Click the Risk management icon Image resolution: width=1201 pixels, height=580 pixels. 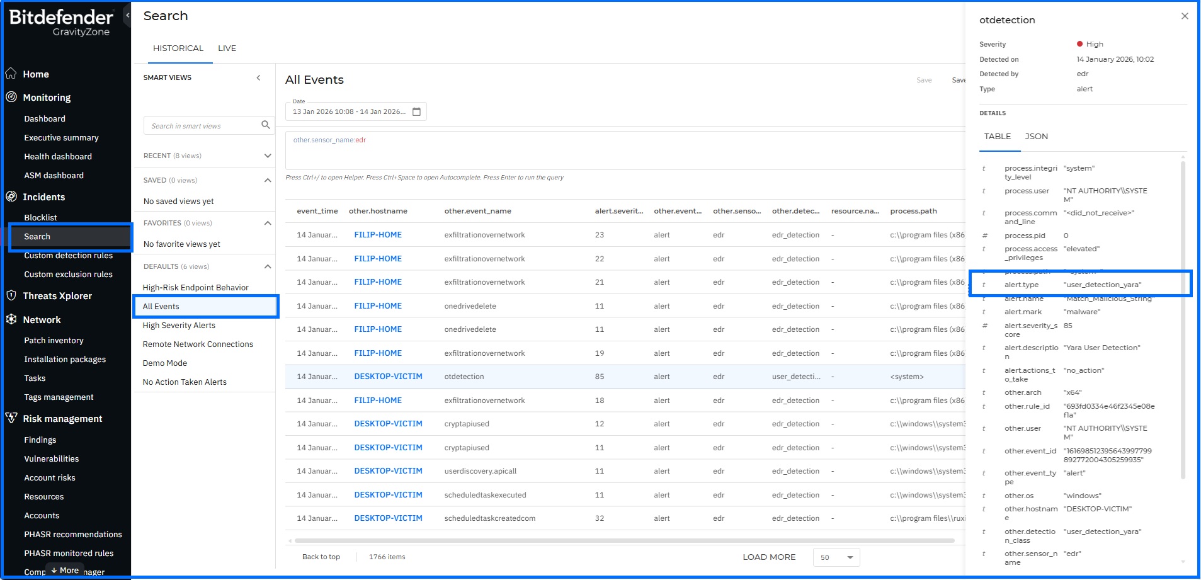pos(11,418)
